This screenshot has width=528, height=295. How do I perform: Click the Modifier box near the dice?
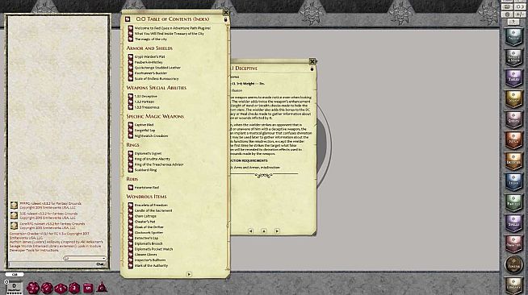point(15,286)
